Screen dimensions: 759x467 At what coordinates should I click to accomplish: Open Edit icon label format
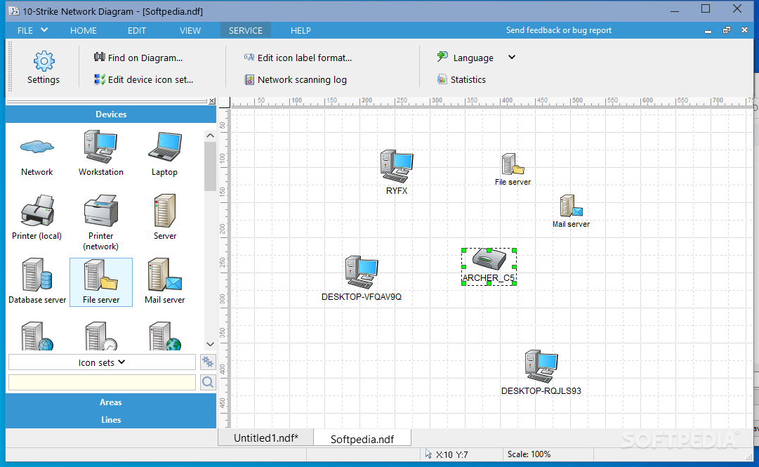(x=298, y=58)
